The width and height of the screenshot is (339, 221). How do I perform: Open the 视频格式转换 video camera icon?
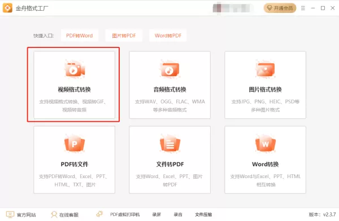75,69
